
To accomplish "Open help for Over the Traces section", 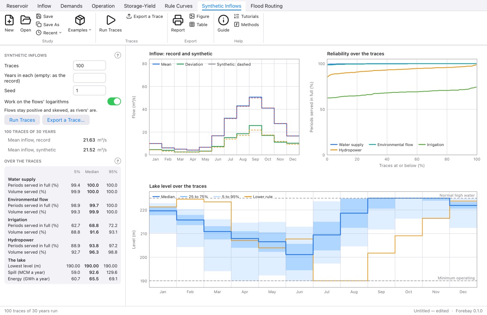I will (x=117, y=161).
